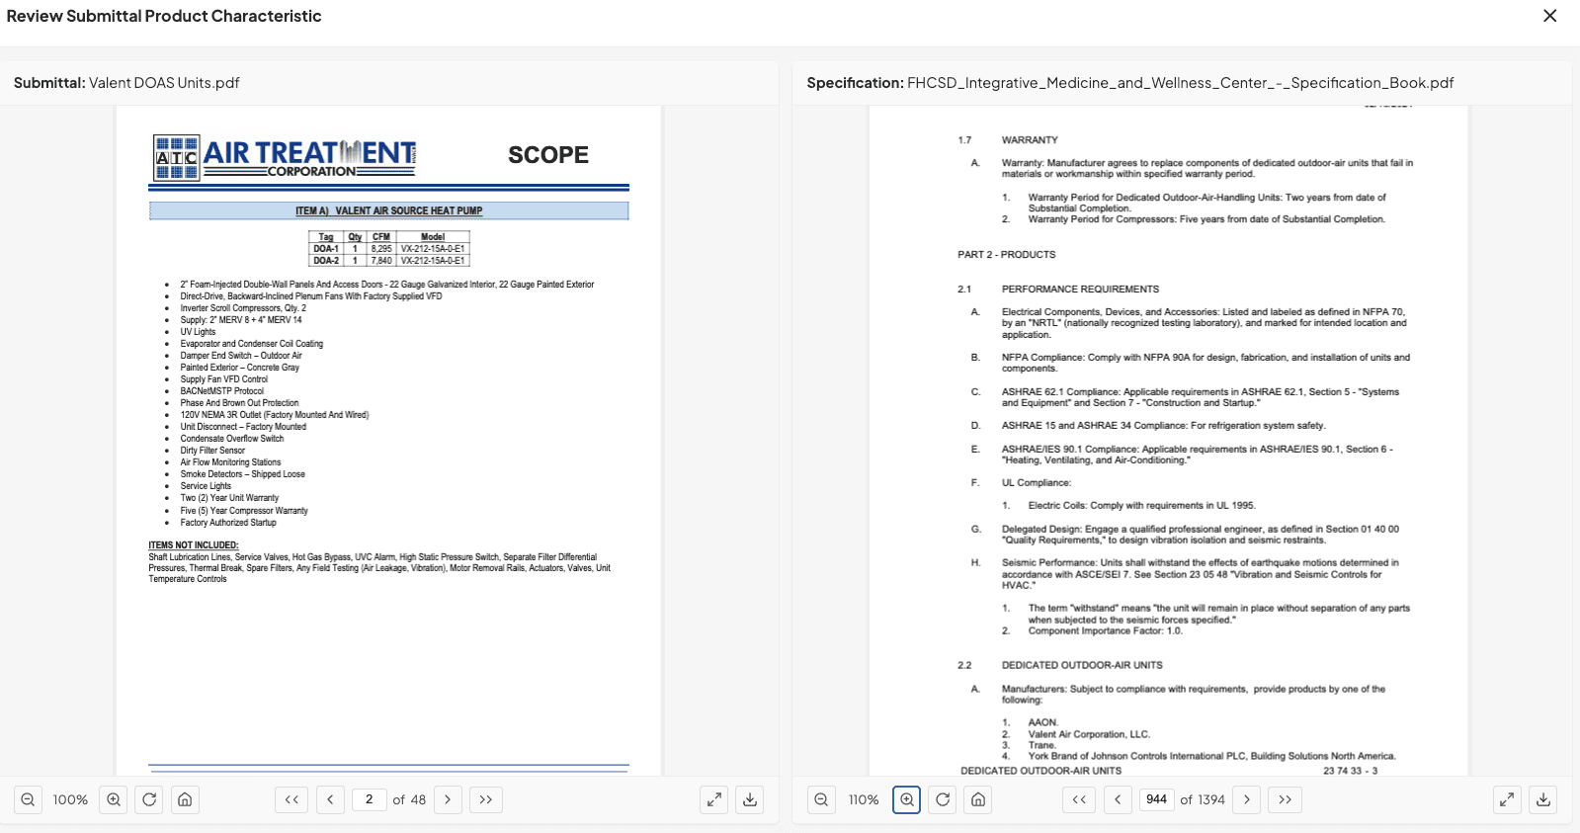Click the DOA-2 table row
This screenshot has height=833, width=1580.
click(x=389, y=261)
